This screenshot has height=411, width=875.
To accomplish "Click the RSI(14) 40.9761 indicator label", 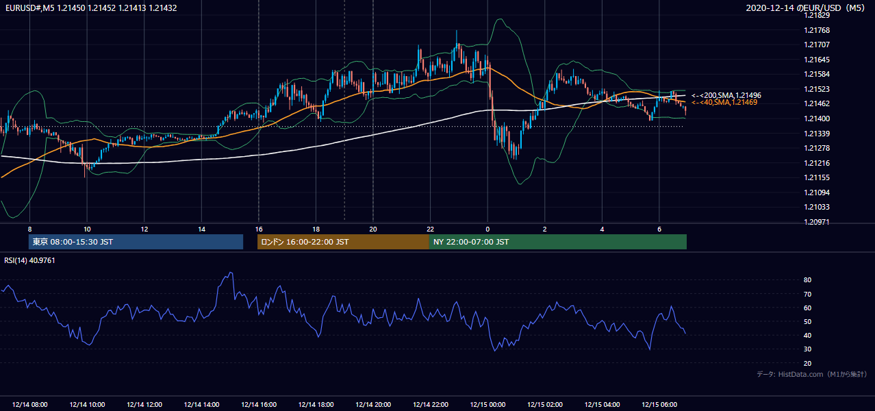I will coord(29,260).
